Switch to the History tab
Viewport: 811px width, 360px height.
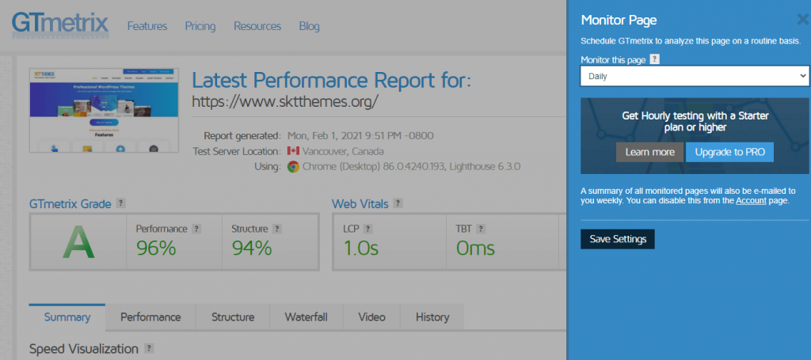[x=432, y=317]
